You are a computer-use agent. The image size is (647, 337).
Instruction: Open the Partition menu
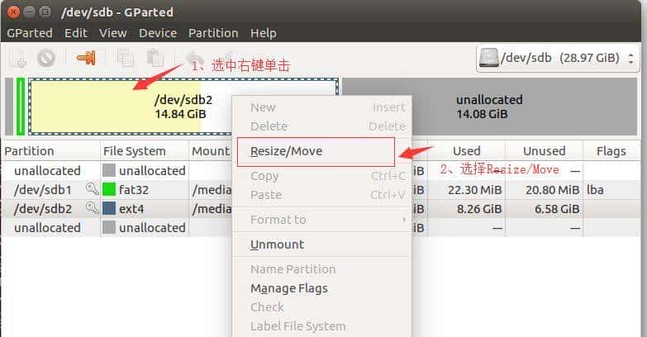pos(213,33)
